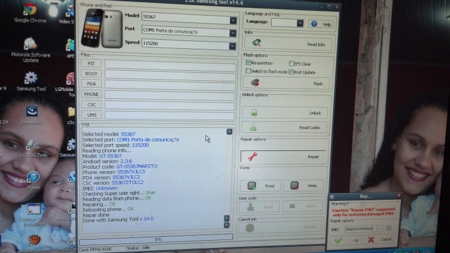The height and width of the screenshot is (253, 450).
Task: Click the Dump Write button
Action: pos(304,186)
